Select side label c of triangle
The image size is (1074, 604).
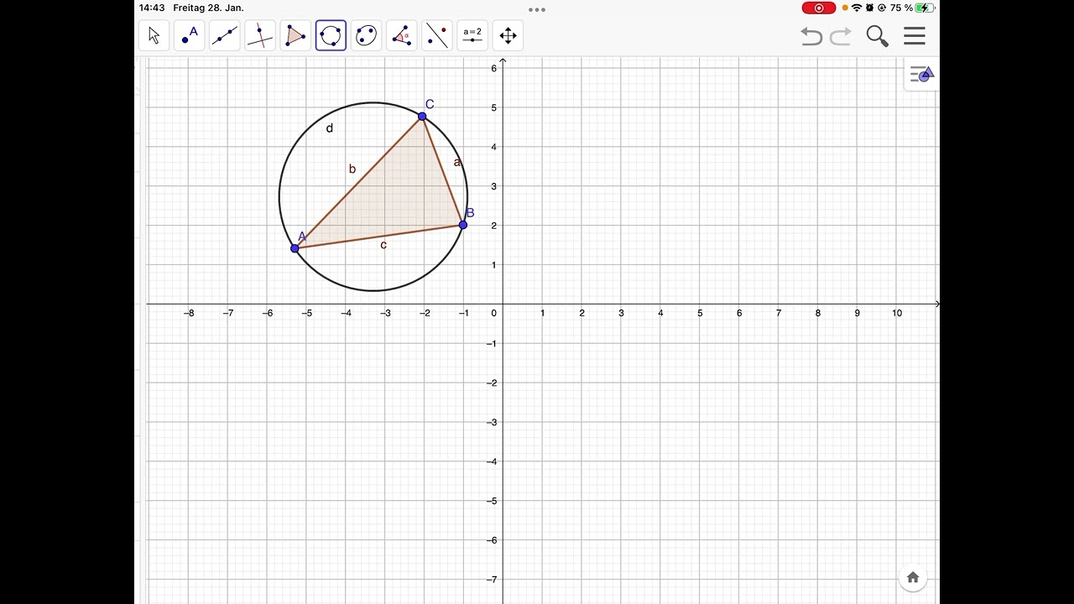383,245
